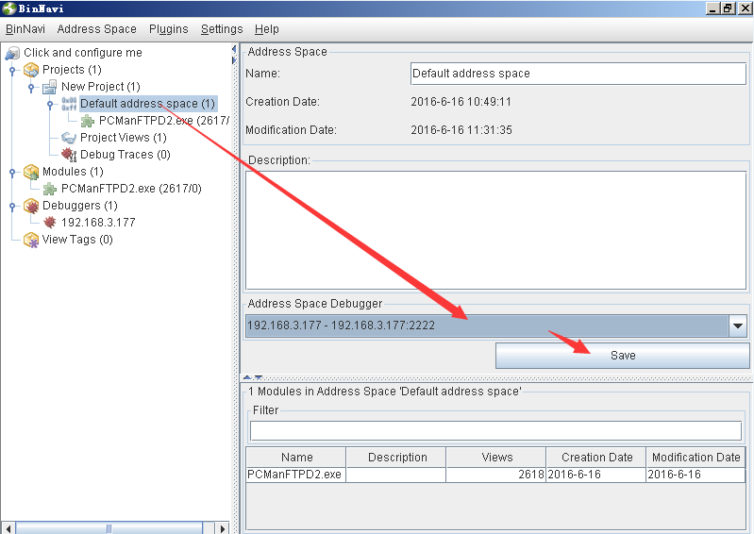Click 'PCManFTPD2.exe' cell in modules table

coord(294,475)
